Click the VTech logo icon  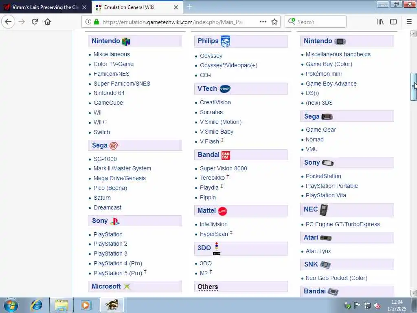pyautogui.click(x=225, y=88)
